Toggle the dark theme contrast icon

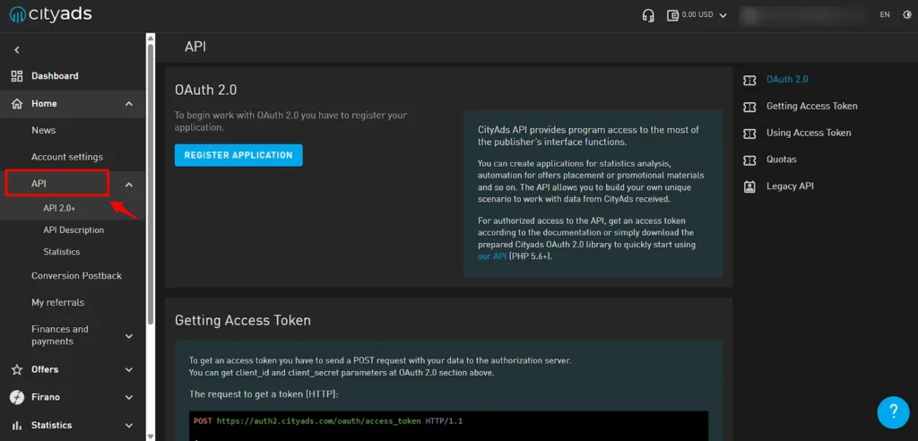pyautogui.click(x=907, y=14)
